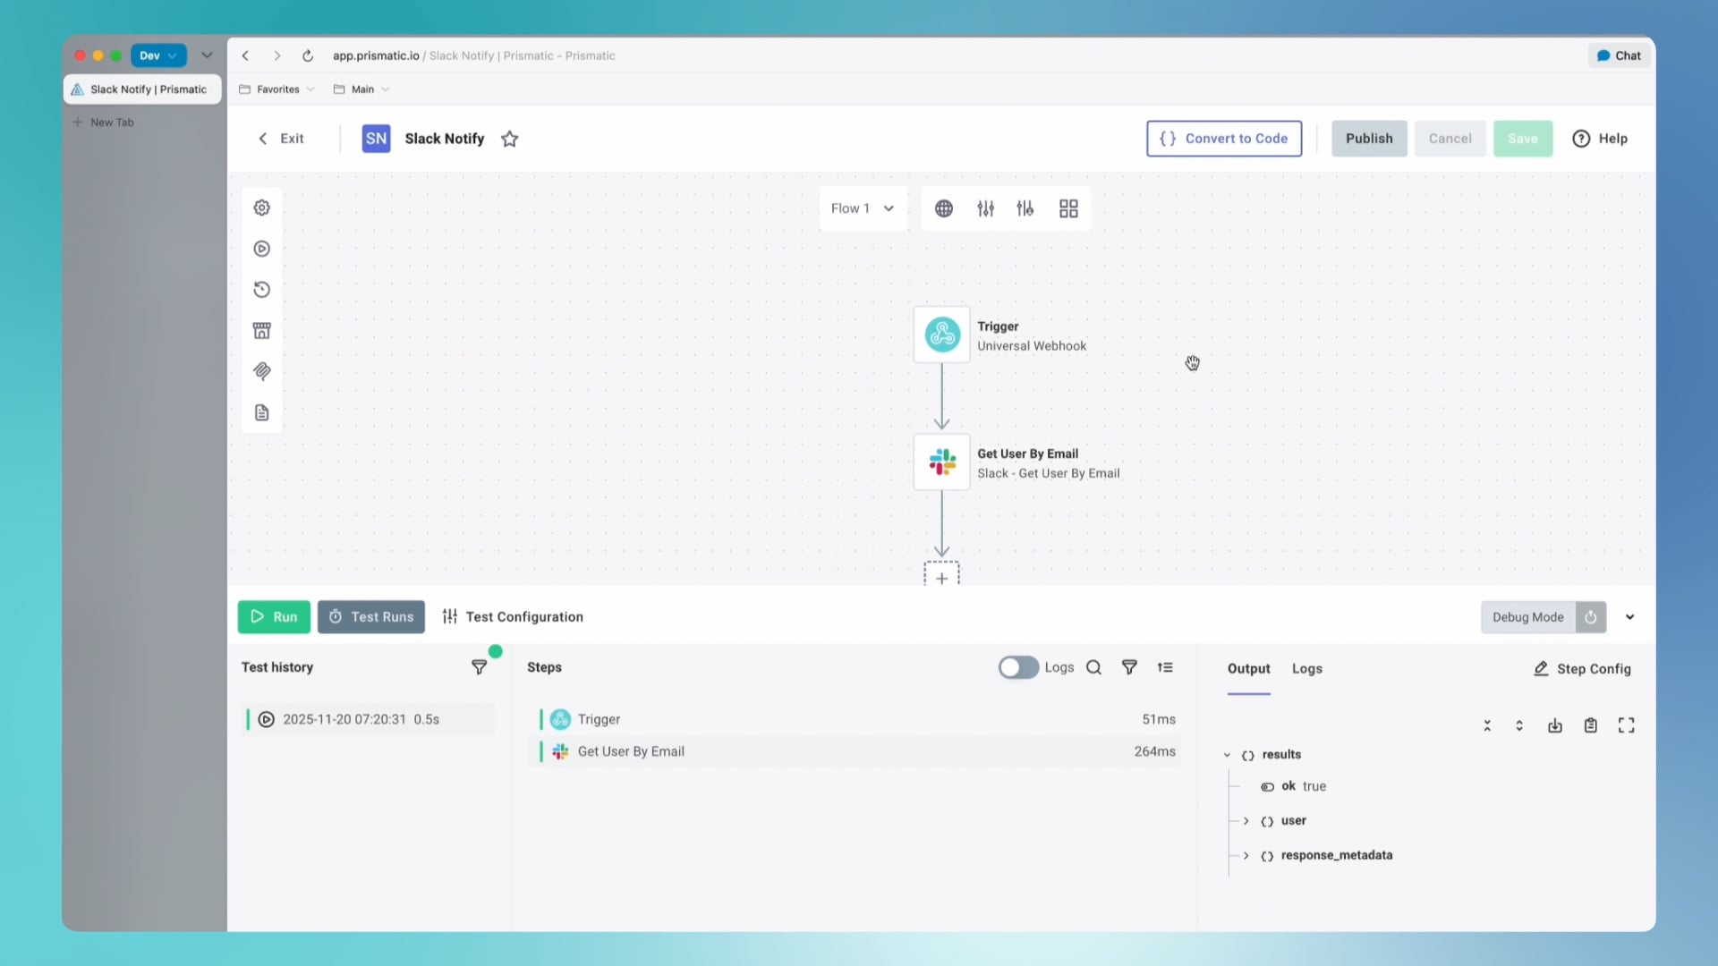Viewport: 1718px width, 966px height.
Task: Star the Slack Notify integration
Action: [510, 139]
